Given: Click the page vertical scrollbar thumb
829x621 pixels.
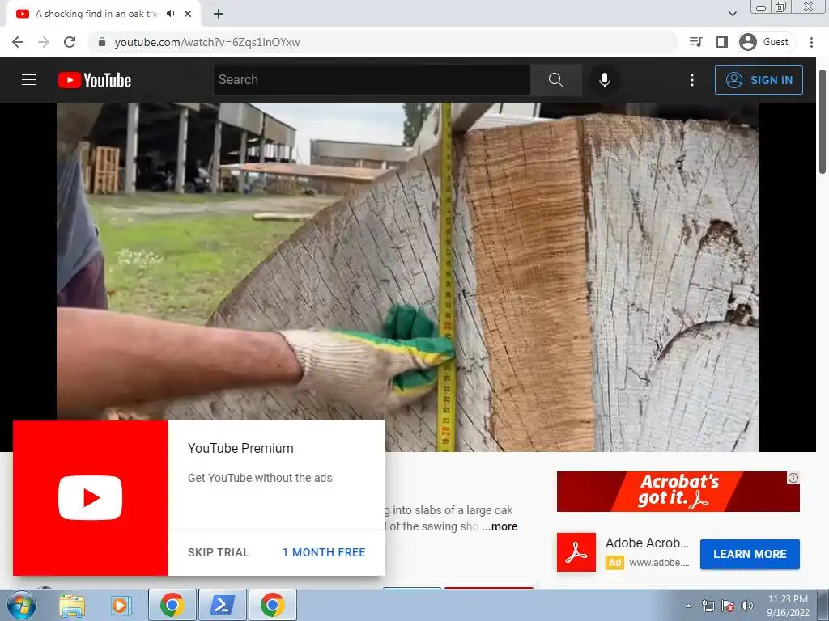Looking at the screenshot, I should [823, 121].
